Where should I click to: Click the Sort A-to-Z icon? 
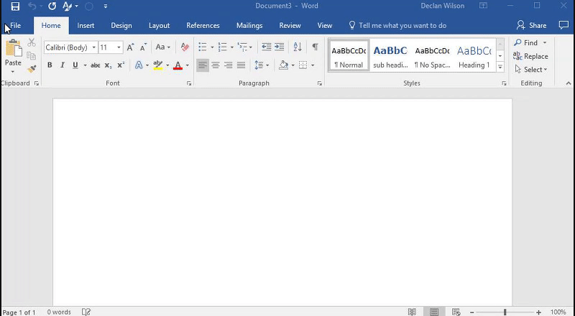pyautogui.click(x=298, y=47)
